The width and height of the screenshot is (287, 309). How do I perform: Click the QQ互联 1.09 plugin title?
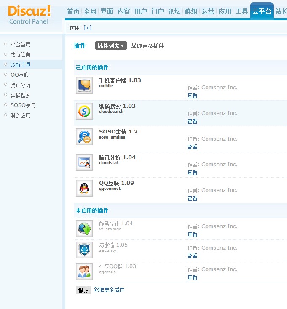[116, 183]
